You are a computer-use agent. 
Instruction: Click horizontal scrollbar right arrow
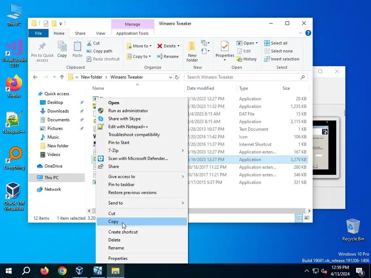(x=309, y=211)
